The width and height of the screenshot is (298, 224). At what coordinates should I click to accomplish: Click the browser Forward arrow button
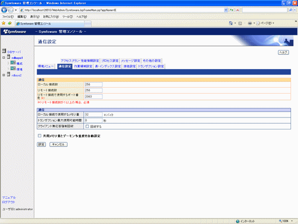point(10,10)
